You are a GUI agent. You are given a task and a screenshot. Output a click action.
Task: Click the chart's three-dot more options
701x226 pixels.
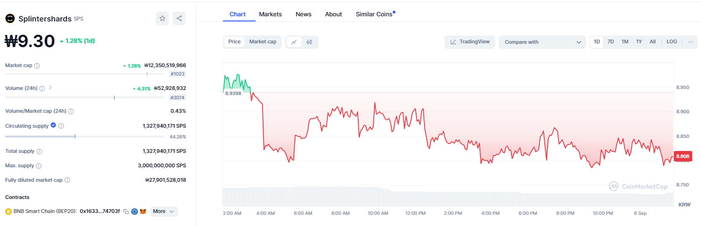690,42
